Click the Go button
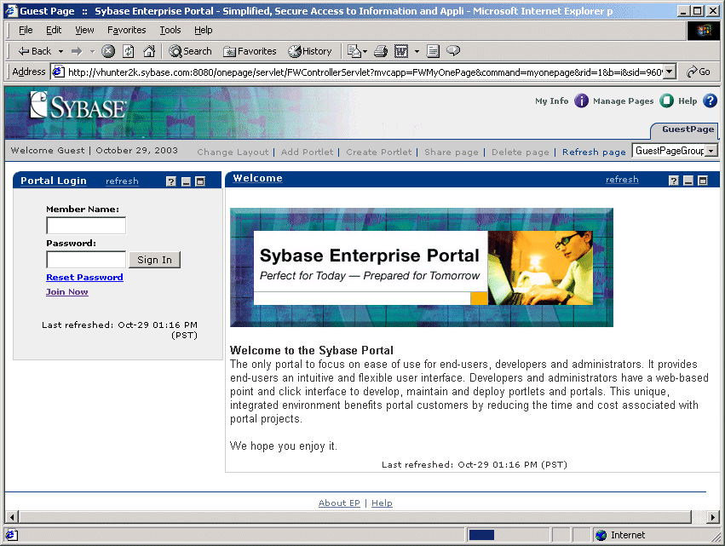Viewport: 725px width, 546px height. point(699,72)
